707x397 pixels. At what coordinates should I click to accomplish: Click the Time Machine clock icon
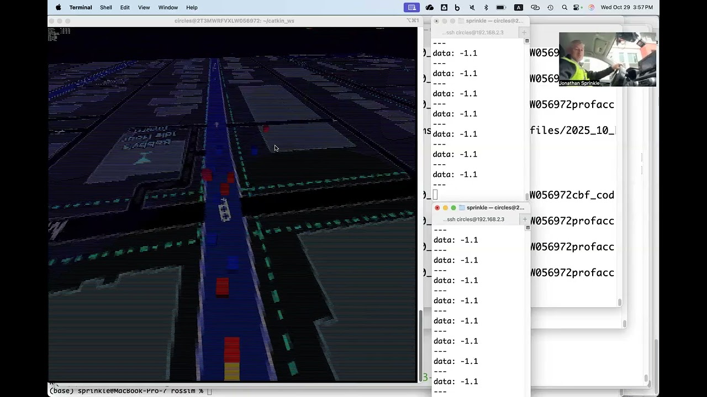pyautogui.click(x=550, y=7)
